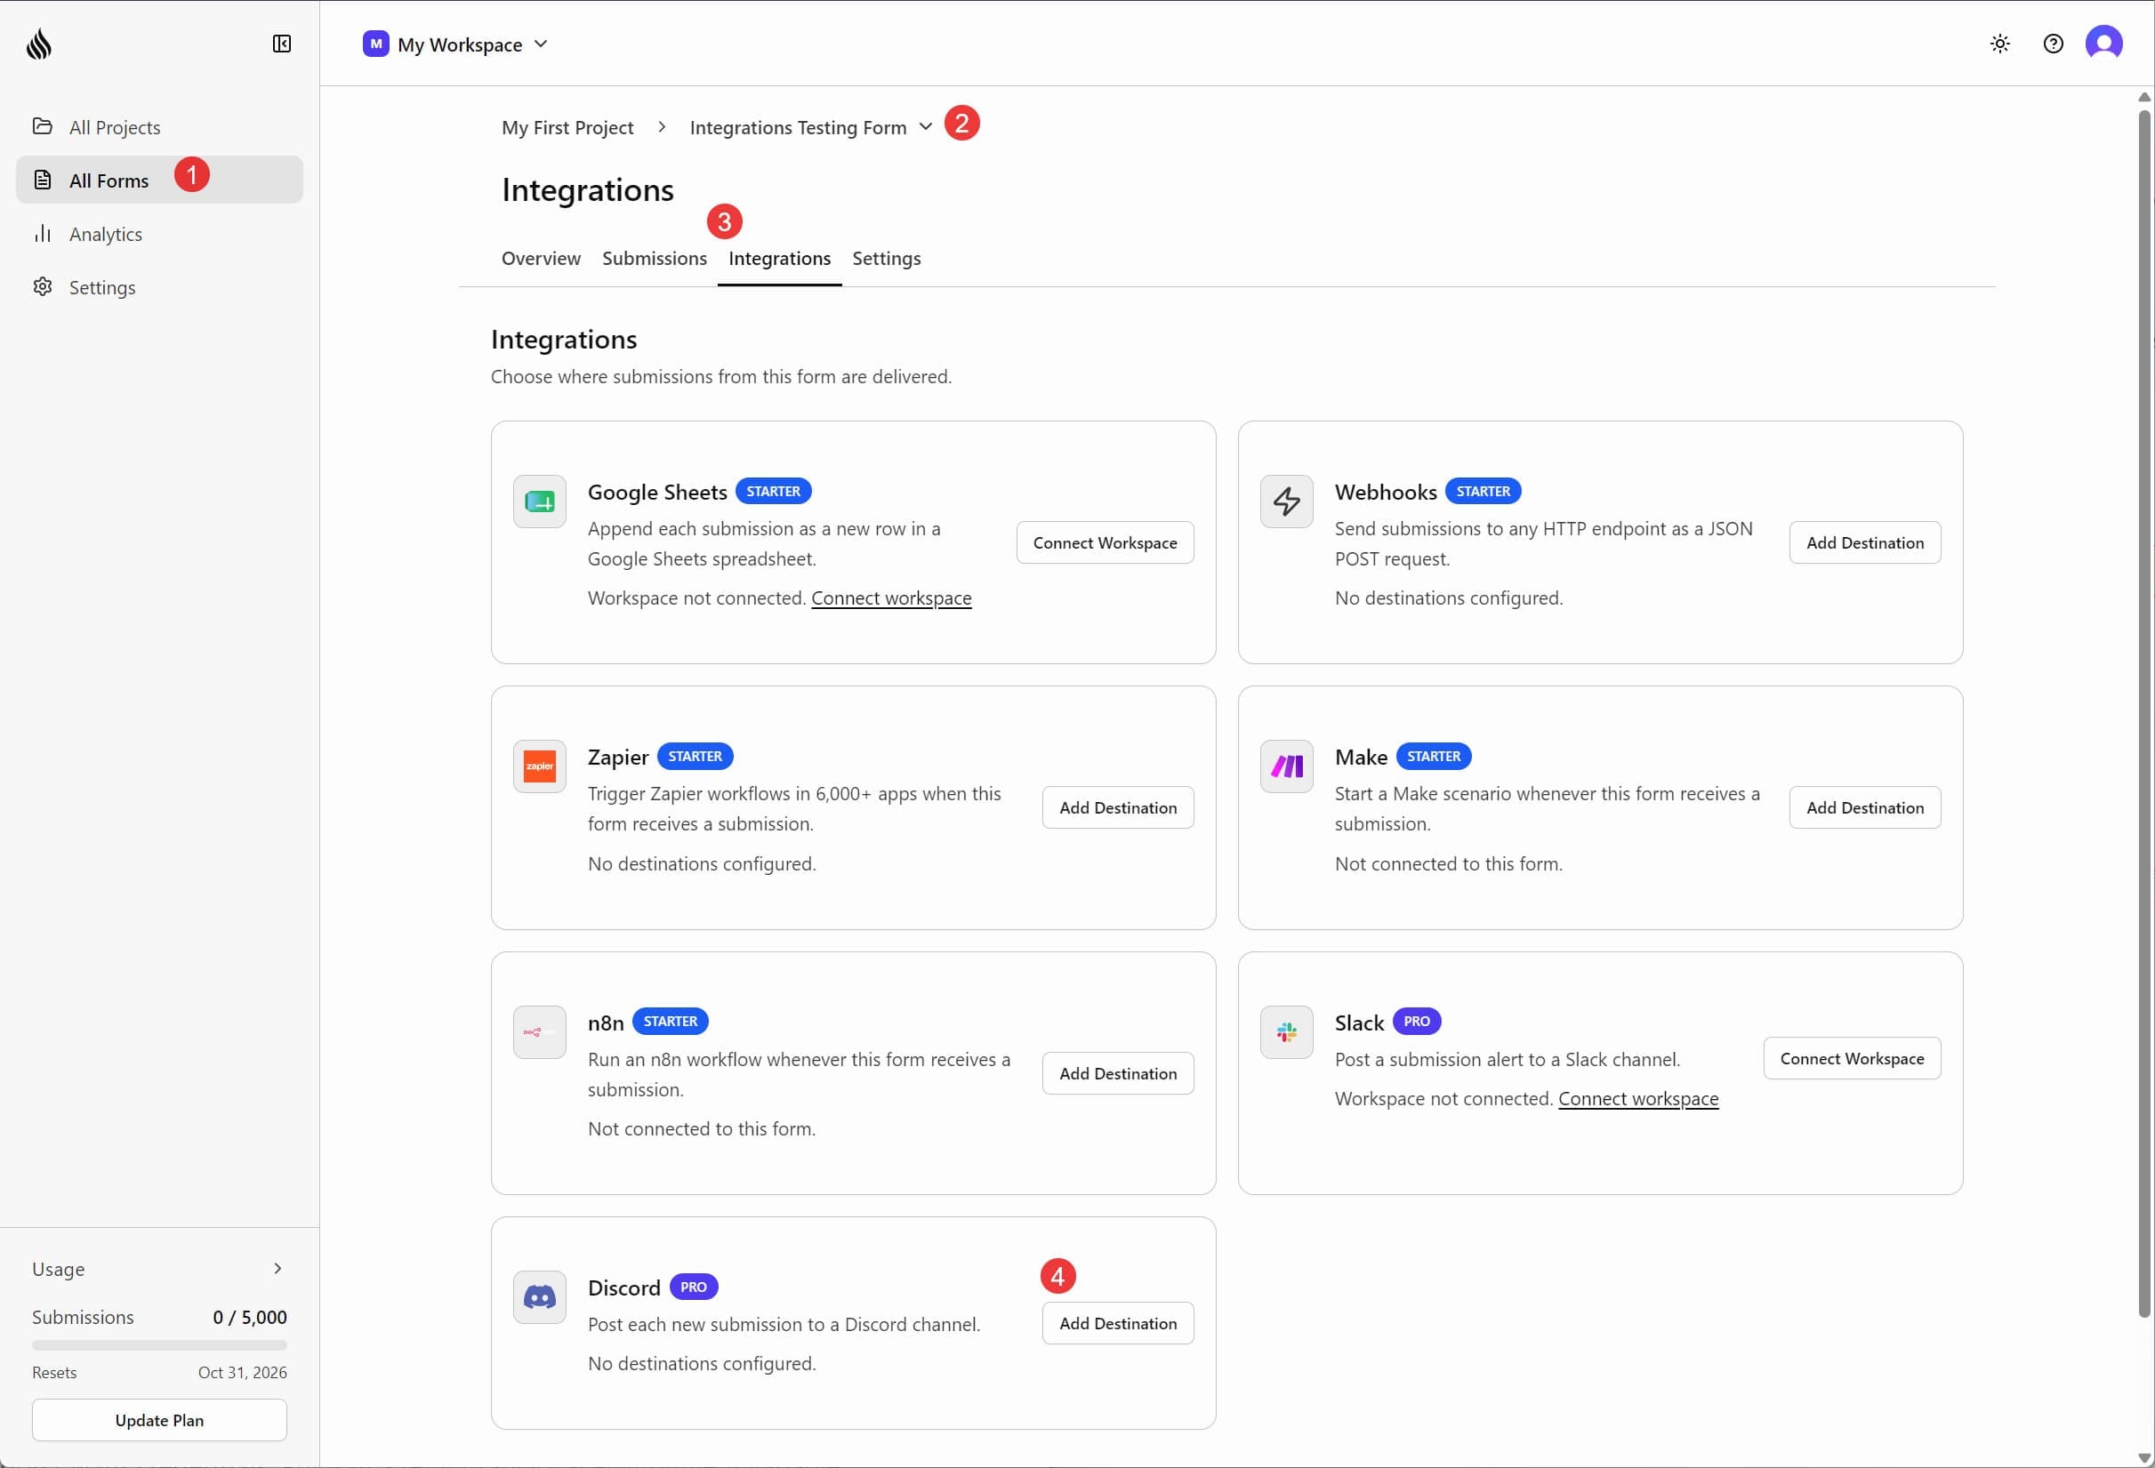Screen dimensions: 2155x1468
Task: Click the flame logo in the sidebar
Action: tap(39, 44)
